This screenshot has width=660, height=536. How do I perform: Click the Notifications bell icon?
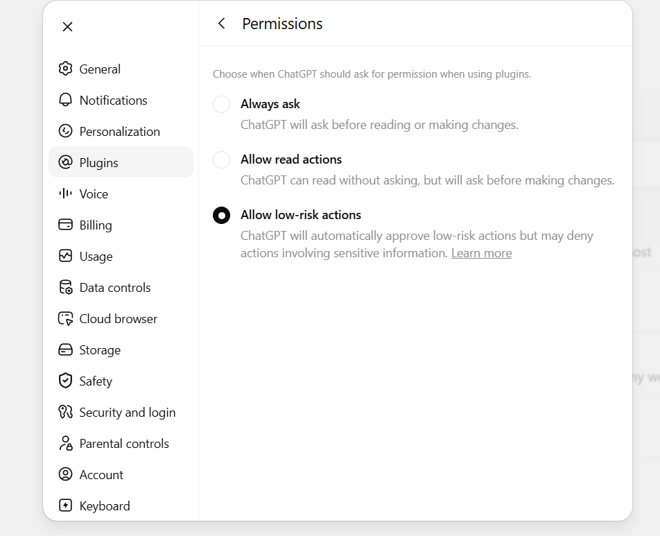pyautogui.click(x=65, y=100)
